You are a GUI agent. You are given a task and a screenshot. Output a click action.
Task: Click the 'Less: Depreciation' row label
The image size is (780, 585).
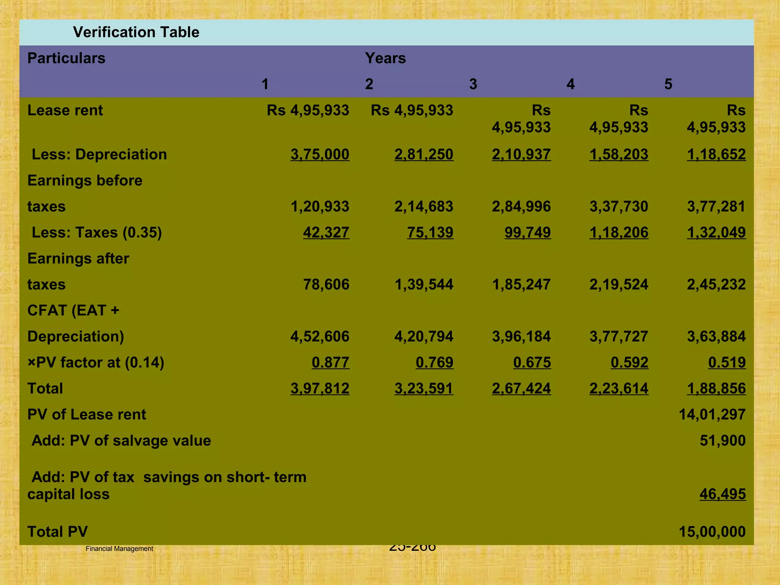coord(99,154)
